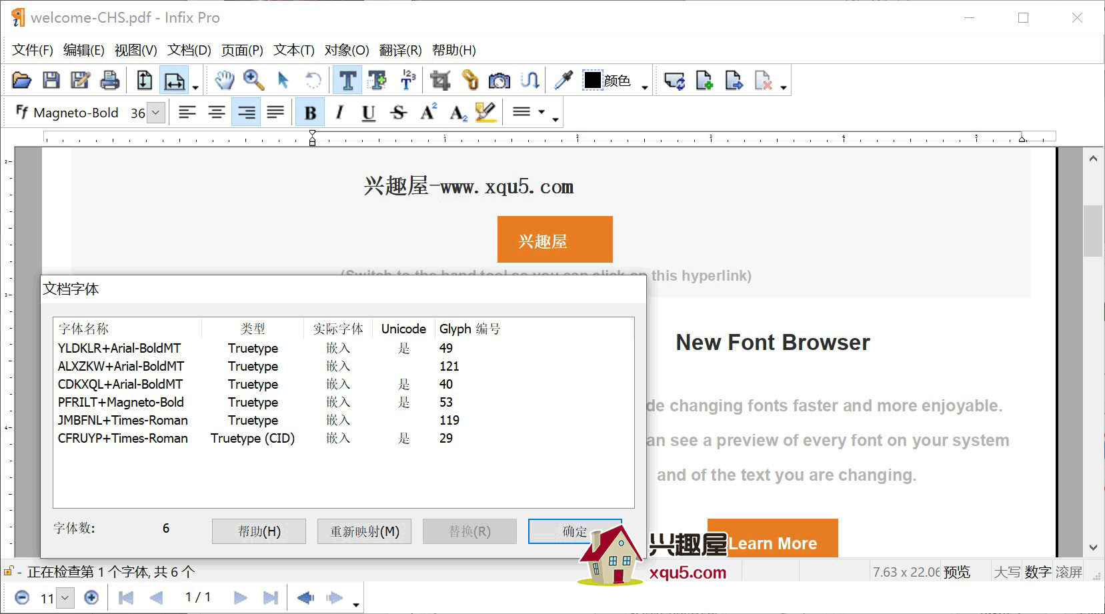The width and height of the screenshot is (1105, 614).
Task: Click the blue back view arrow
Action: coord(305,597)
